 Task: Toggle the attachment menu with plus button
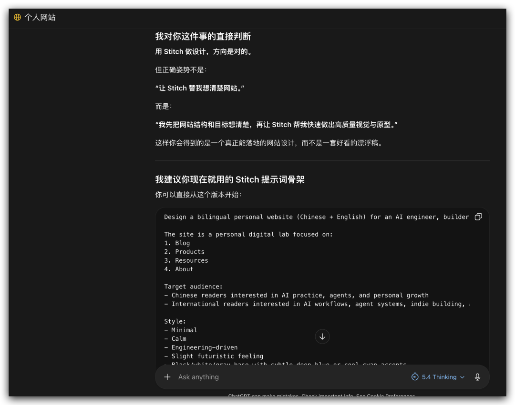pos(167,377)
